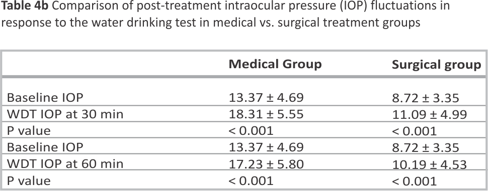Click the WDT IOP at 60 min label
488x191 pixels.
[x=65, y=164]
